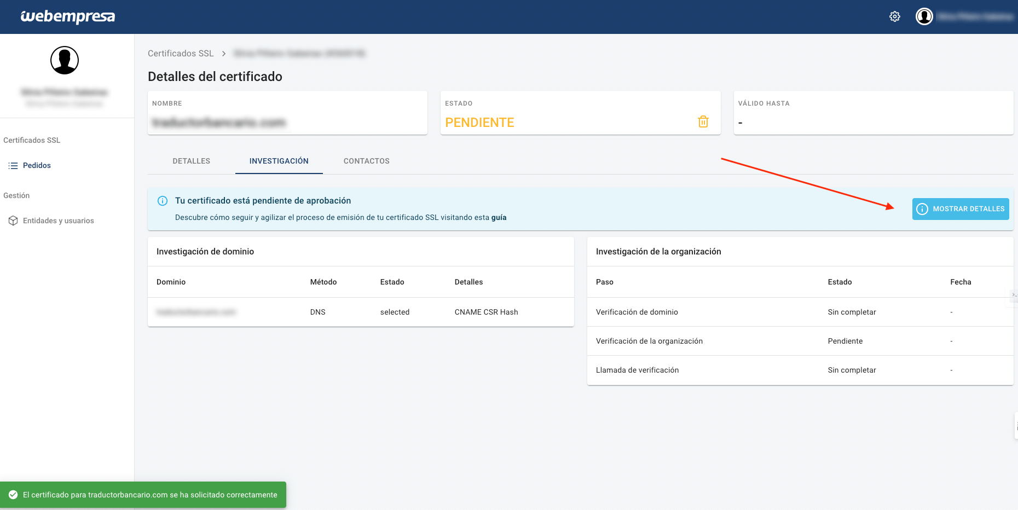Switch to the Contactos tab

click(367, 161)
